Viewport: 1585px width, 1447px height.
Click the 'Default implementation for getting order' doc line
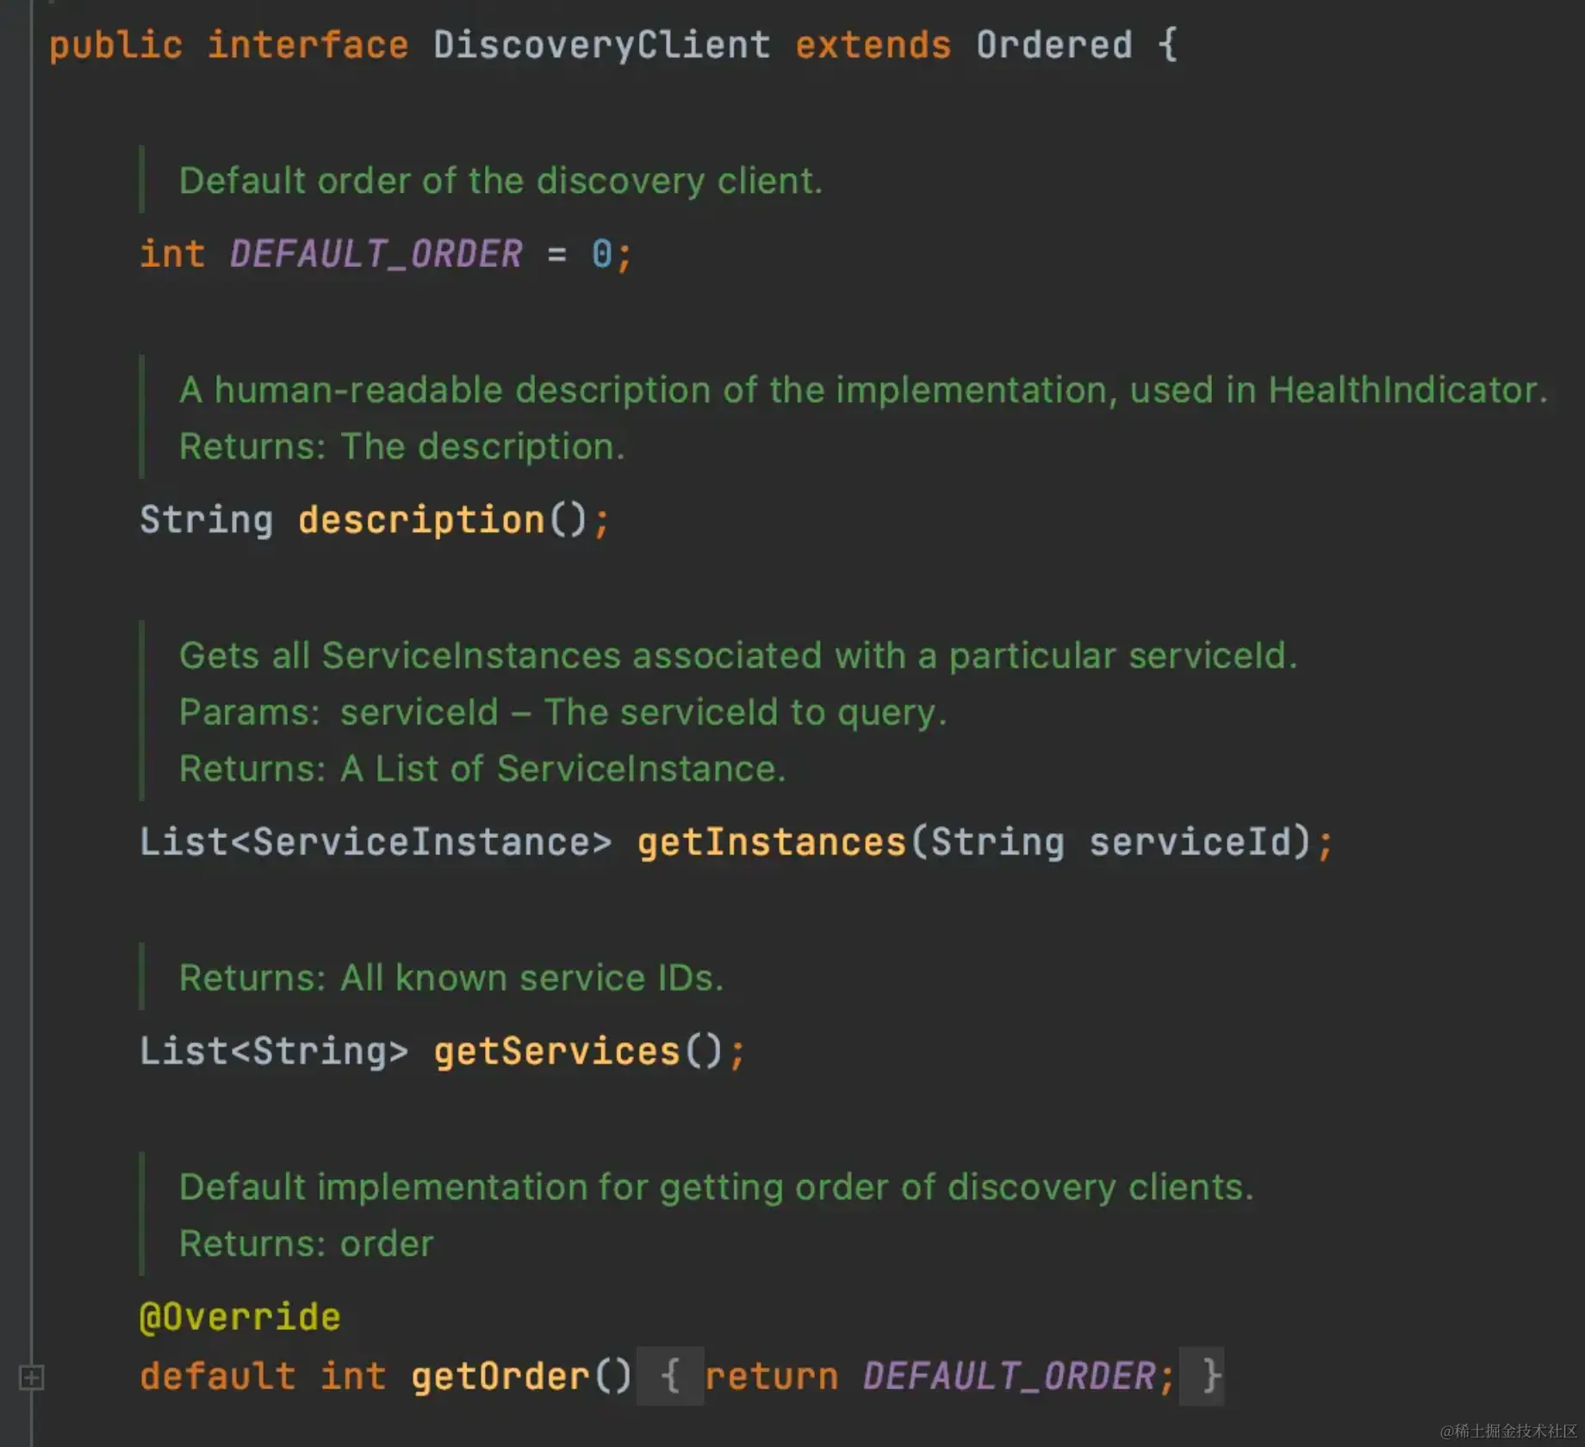pos(717,1187)
